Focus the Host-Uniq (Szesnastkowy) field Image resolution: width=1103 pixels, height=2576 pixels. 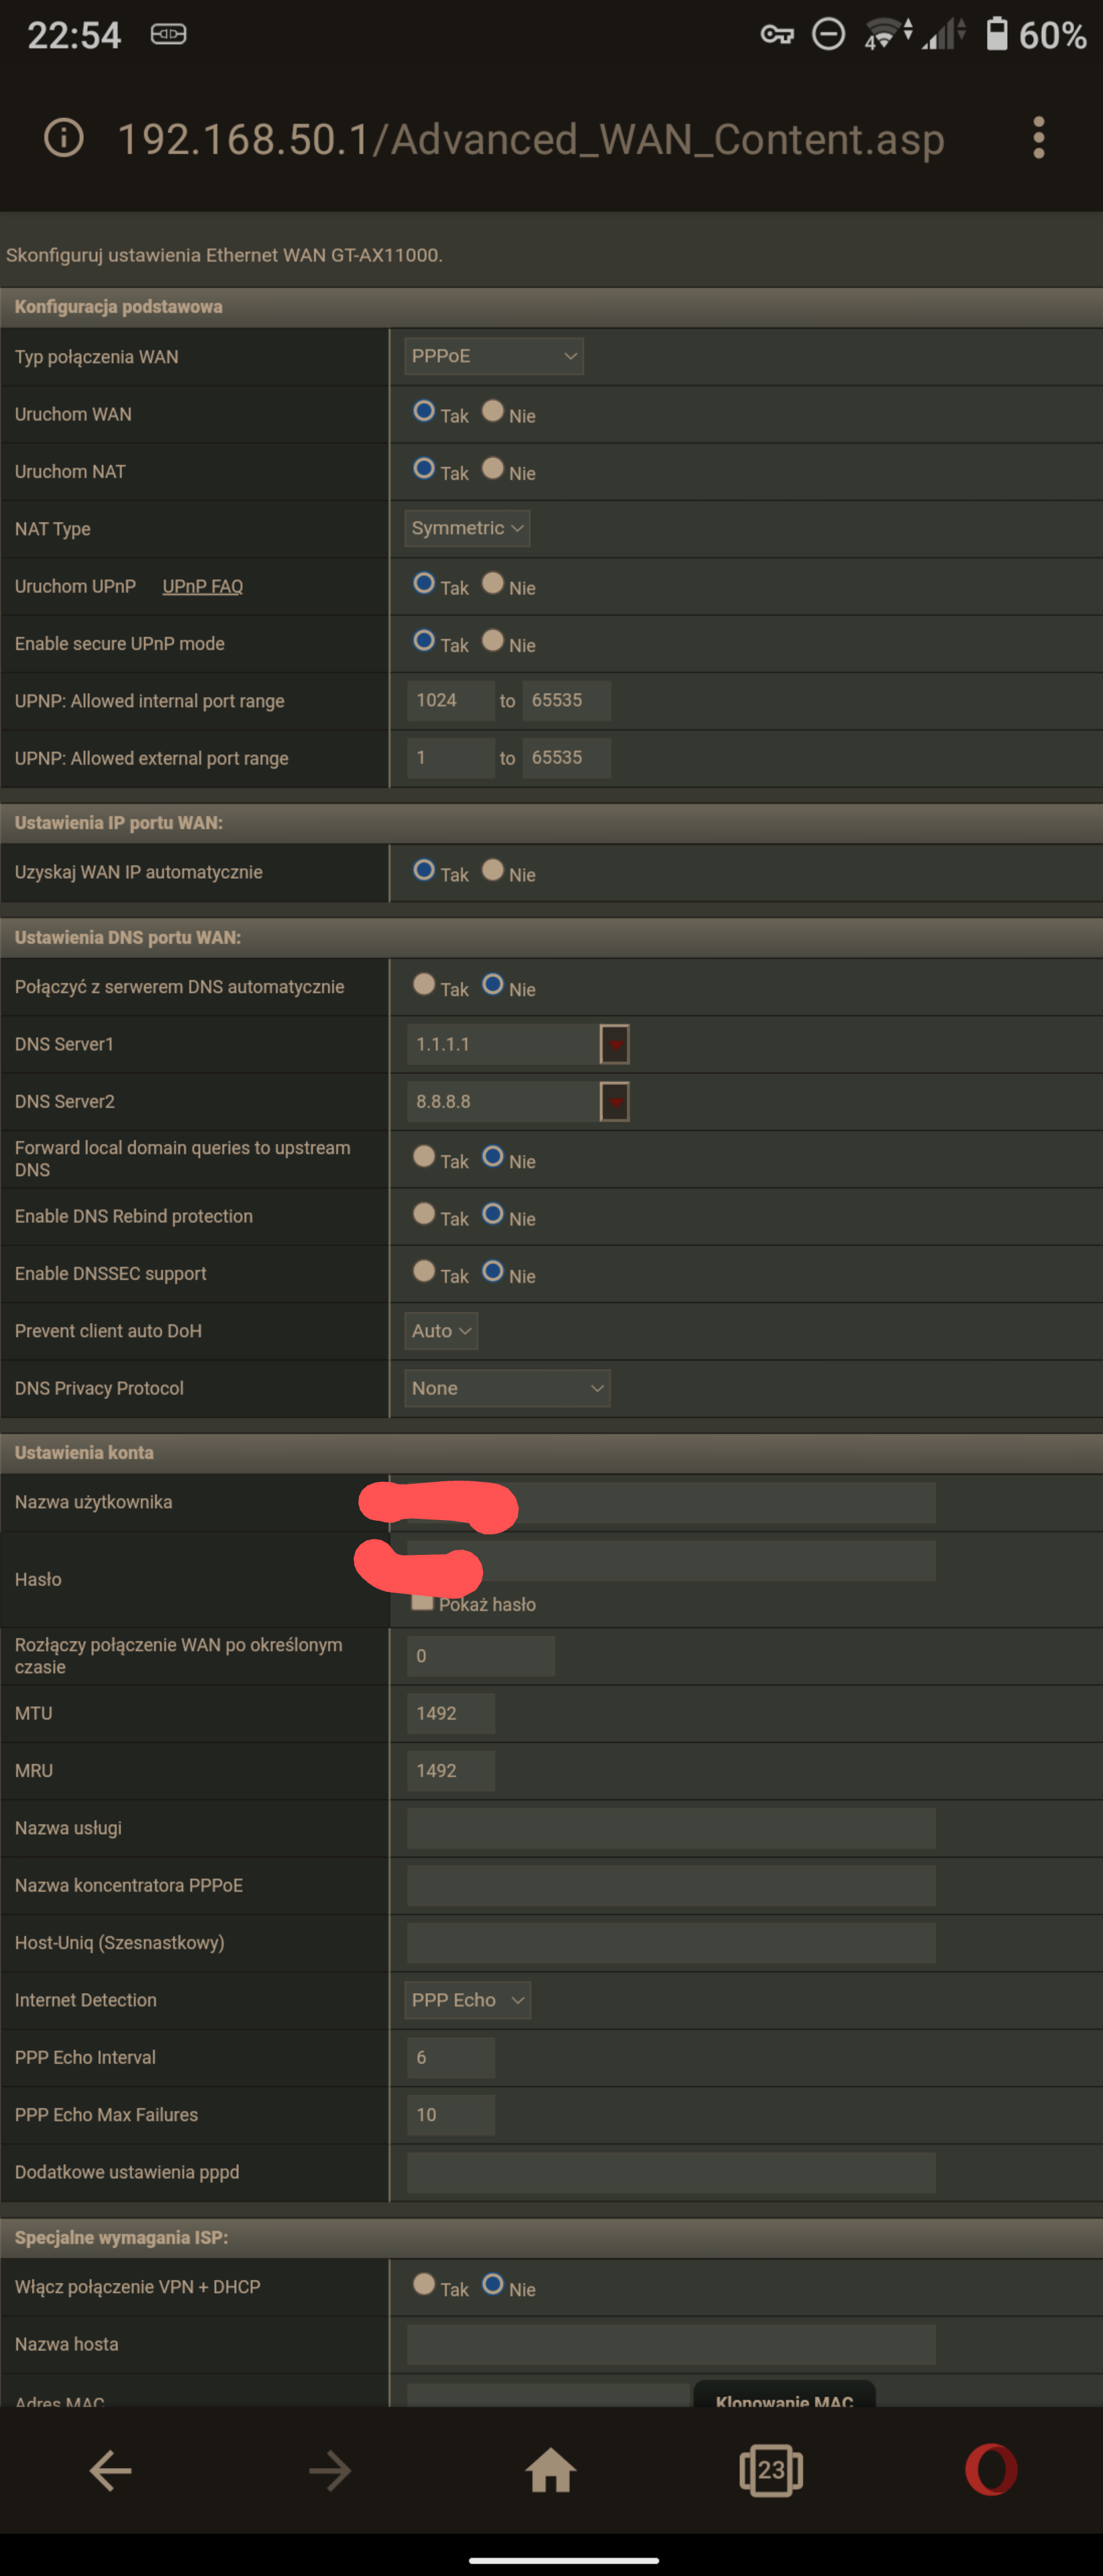tap(671, 1943)
